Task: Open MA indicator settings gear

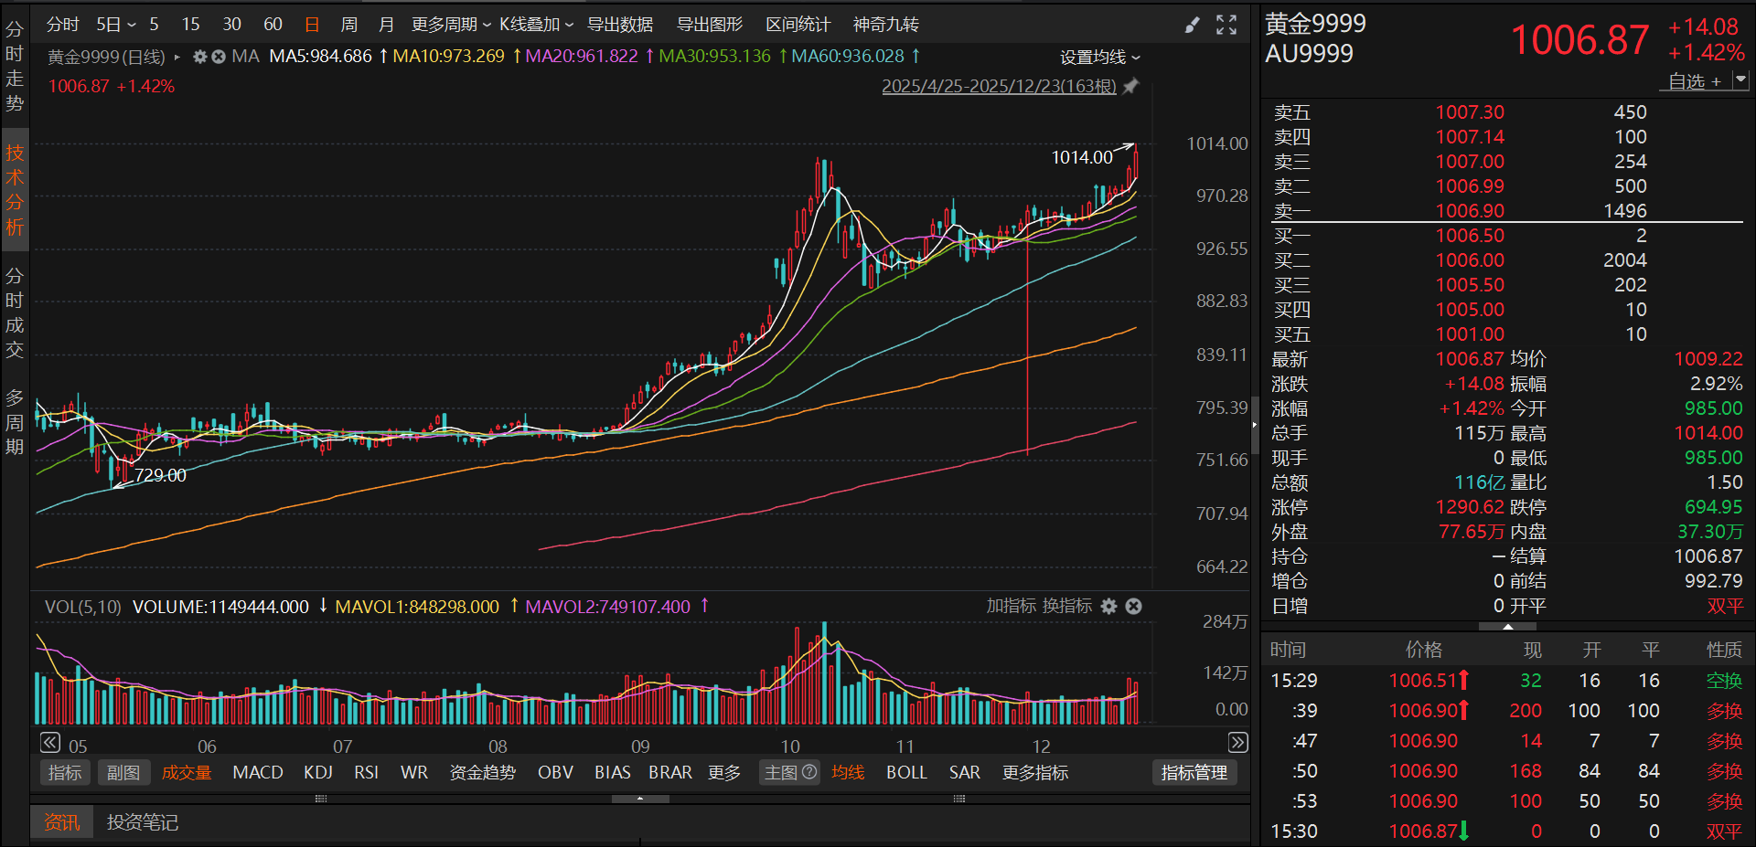Action: (x=200, y=57)
